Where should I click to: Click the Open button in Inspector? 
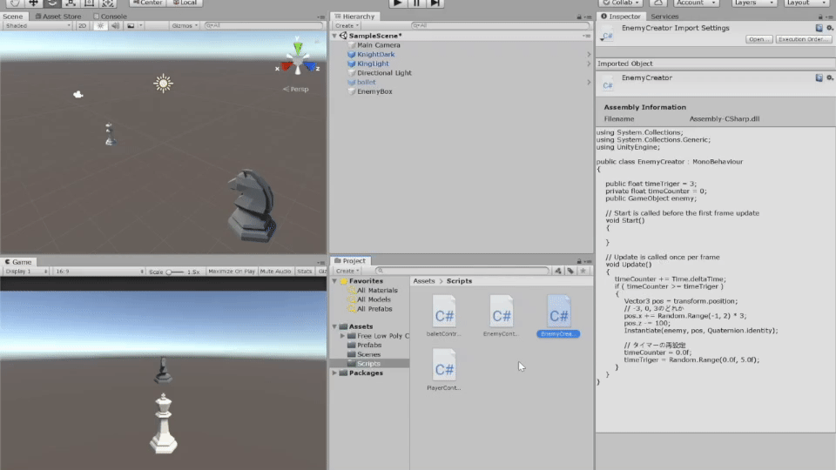tap(758, 39)
